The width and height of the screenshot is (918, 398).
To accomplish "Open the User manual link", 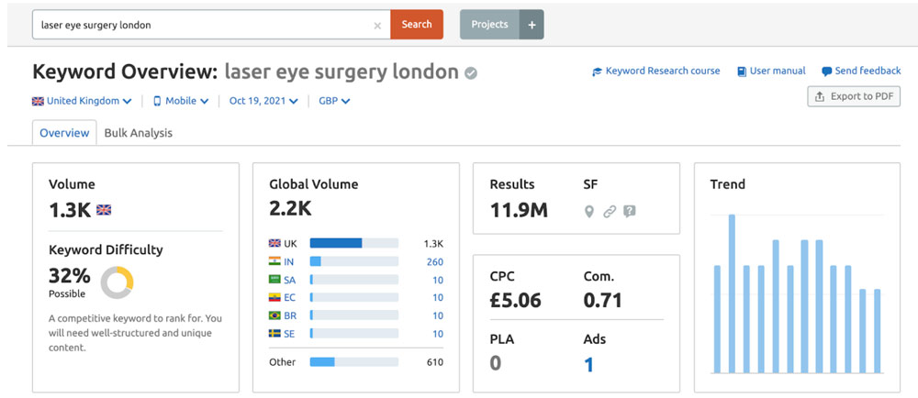I will pyautogui.click(x=771, y=71).
